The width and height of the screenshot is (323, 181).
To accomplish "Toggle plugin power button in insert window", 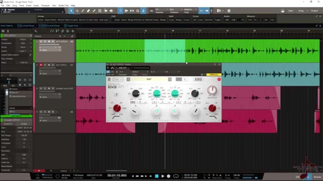I will click(x=108, y=72).
